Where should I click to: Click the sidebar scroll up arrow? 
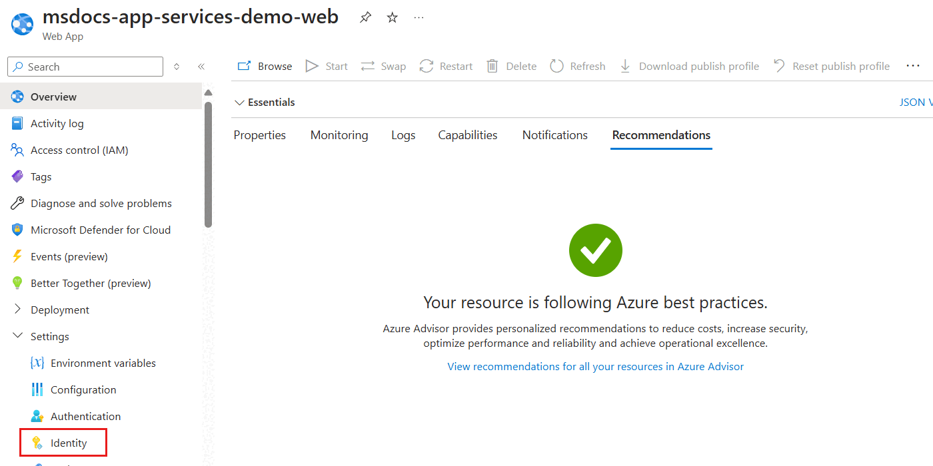(x=209, y=93)
